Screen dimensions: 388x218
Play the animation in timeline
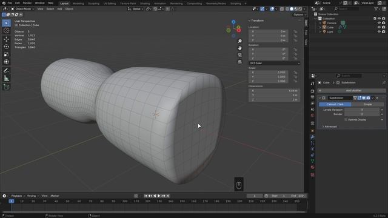(x=159, y=196)
